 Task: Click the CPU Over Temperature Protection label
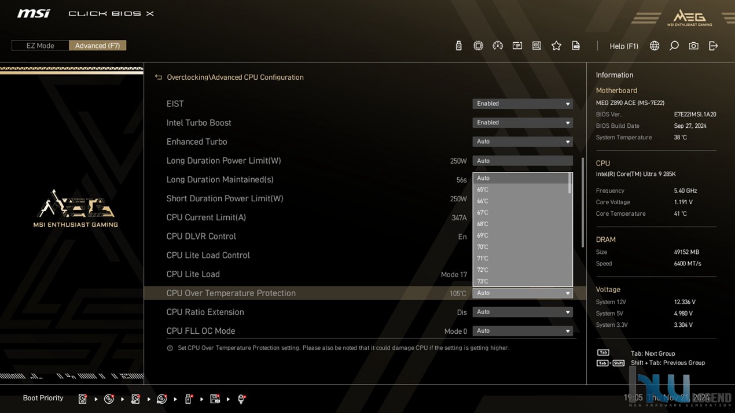pos(231,293)
